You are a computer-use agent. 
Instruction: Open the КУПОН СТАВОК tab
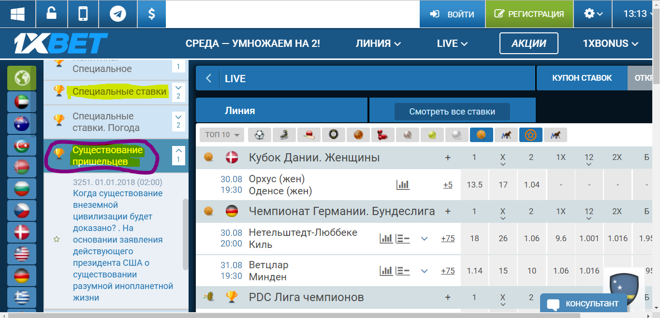[582, 78]
